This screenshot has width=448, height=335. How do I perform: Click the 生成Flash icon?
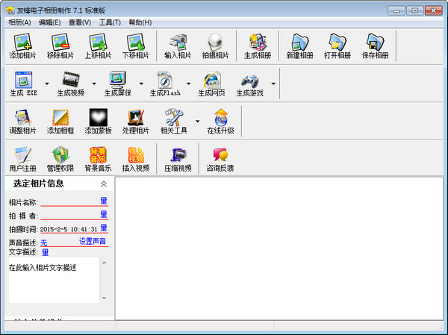coord(165,80)
